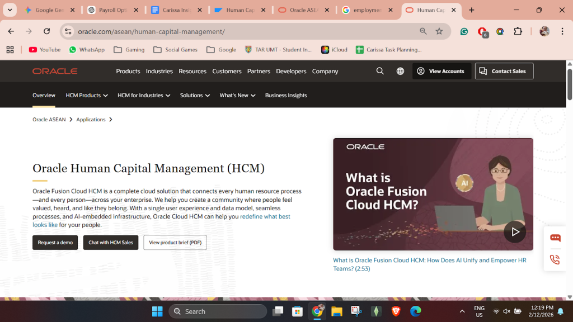Click Request a demo button
The height and width of the screenshot is (322, 573).
tap(55, 243)
